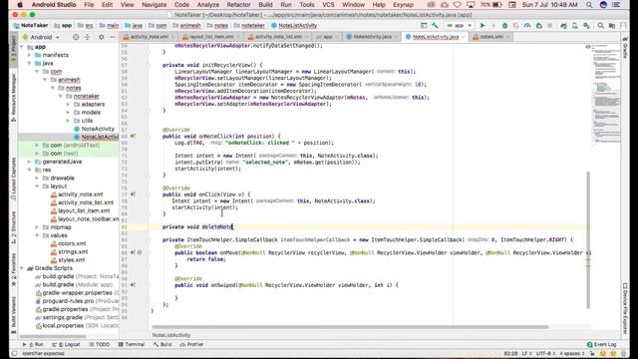Start debugging with the green bug icon

tap(505, 25)
